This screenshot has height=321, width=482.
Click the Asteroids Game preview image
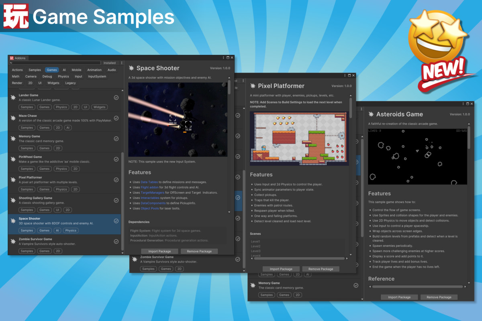click(x=418, y=156)
